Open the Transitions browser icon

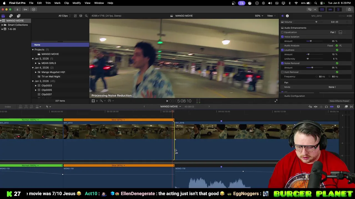point(351,107)
